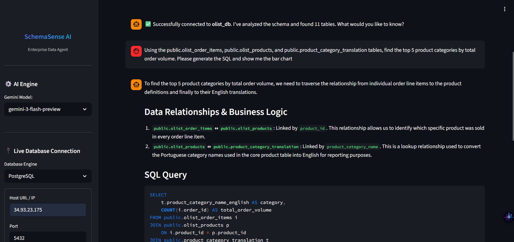The image size is (514, 242).
Task: Click the bold olist_db database name
Action: click(x=221, y=24)
